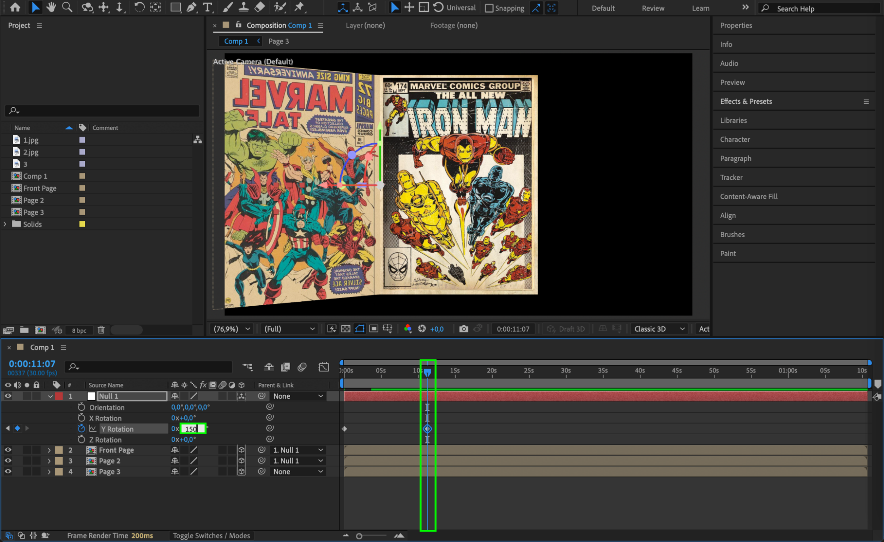The image size is (884, 542).
Task: Open the Page 3 parent dropdown
Action: click(298, 471)
